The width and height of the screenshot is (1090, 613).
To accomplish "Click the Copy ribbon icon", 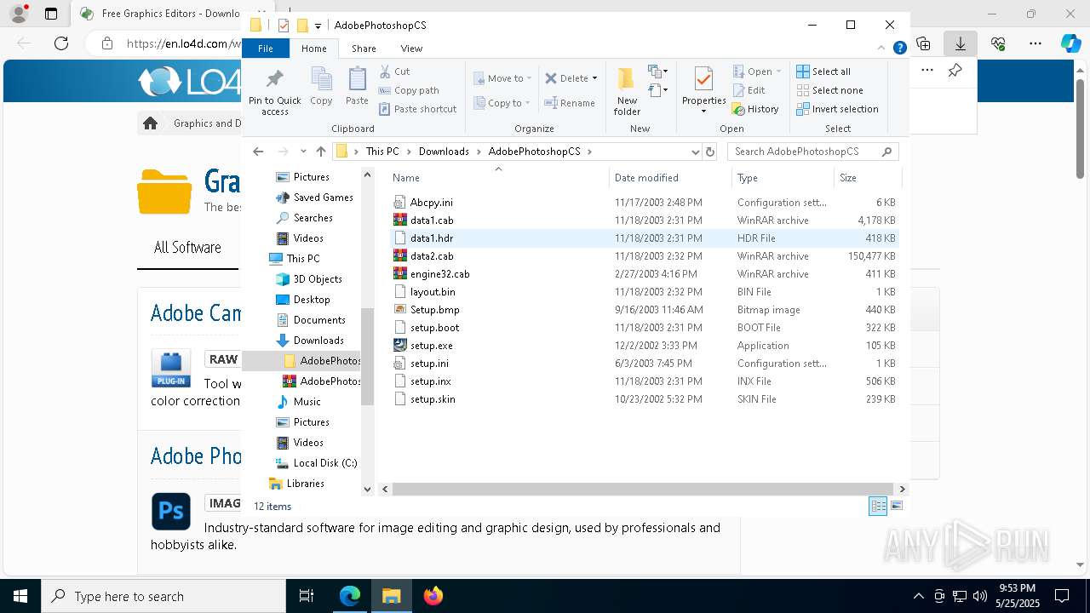I will [x=321, y=87].
